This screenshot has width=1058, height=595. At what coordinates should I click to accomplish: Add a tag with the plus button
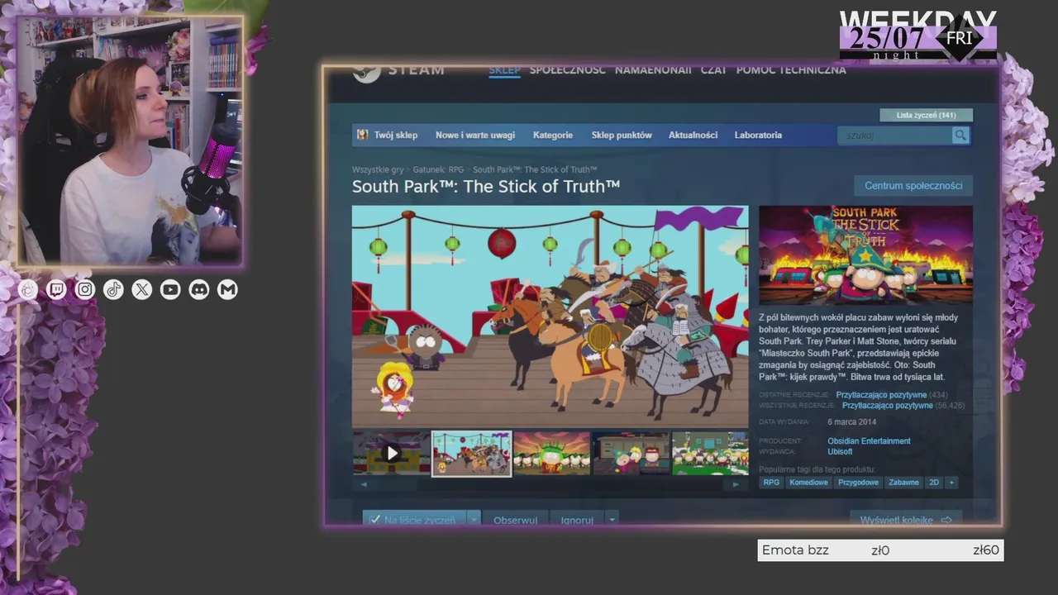pos(951,483)
